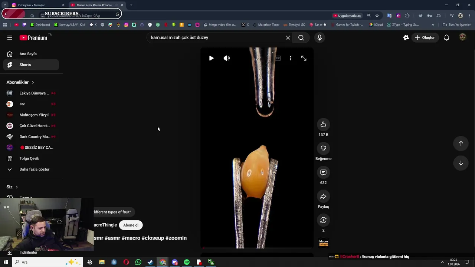This screenshot has height=267, width=475.
Task: Open Çok Güzel Harek... channel
Action: (31, 126)
